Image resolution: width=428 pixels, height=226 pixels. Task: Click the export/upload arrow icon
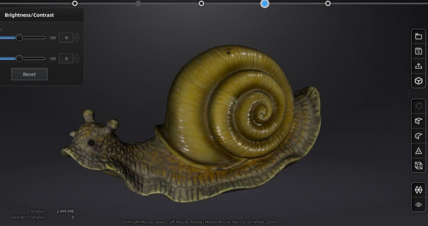[419, 66]
